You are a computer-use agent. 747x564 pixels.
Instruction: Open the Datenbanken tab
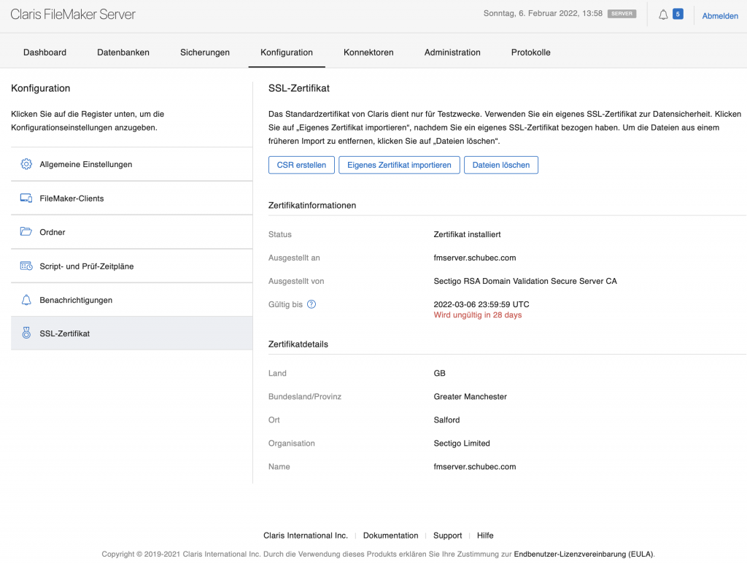[x=123, y=53]
